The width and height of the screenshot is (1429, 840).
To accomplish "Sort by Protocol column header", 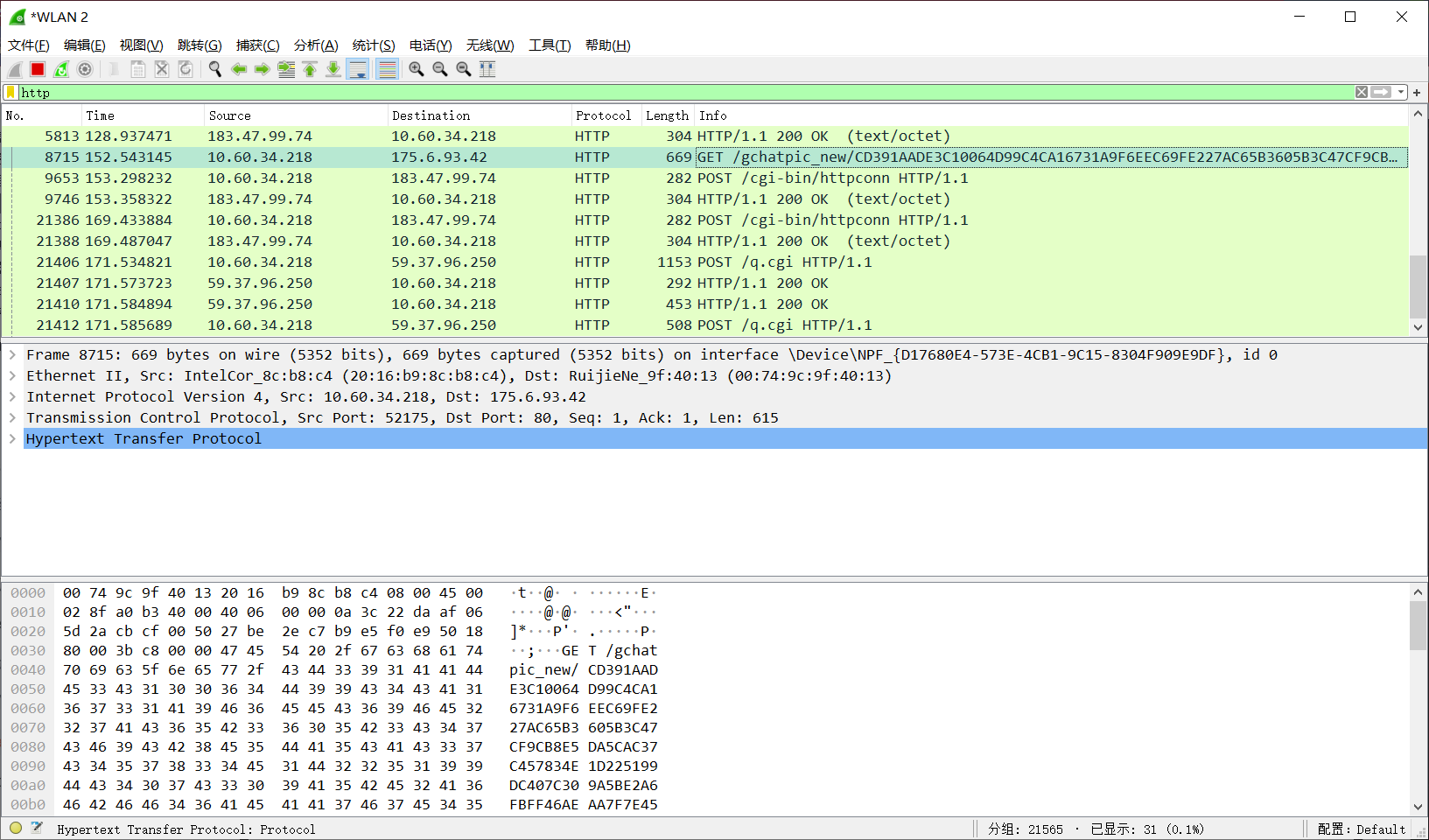I will pyautogui.click(x=606, y=115).
